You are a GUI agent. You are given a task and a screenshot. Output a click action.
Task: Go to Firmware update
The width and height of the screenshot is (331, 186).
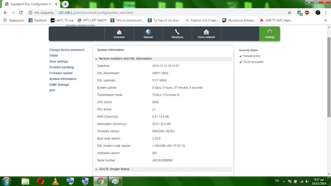(61, 73)
